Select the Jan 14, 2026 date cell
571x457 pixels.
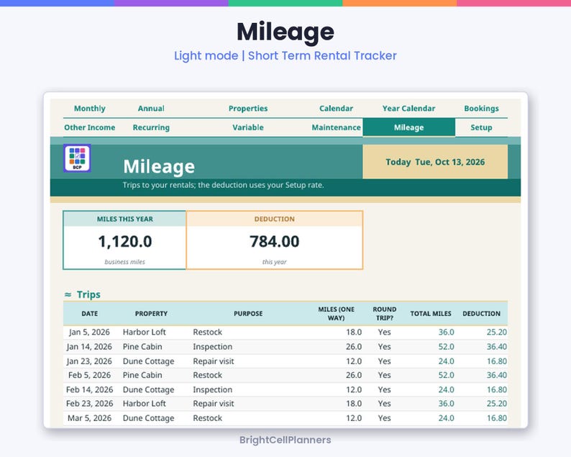[90, 347]
